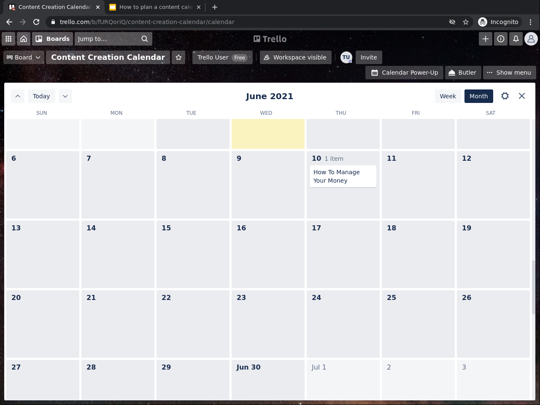This screenshot has width=540, height=405.
Task: Switch calendar to Month view
Action: 479,96
